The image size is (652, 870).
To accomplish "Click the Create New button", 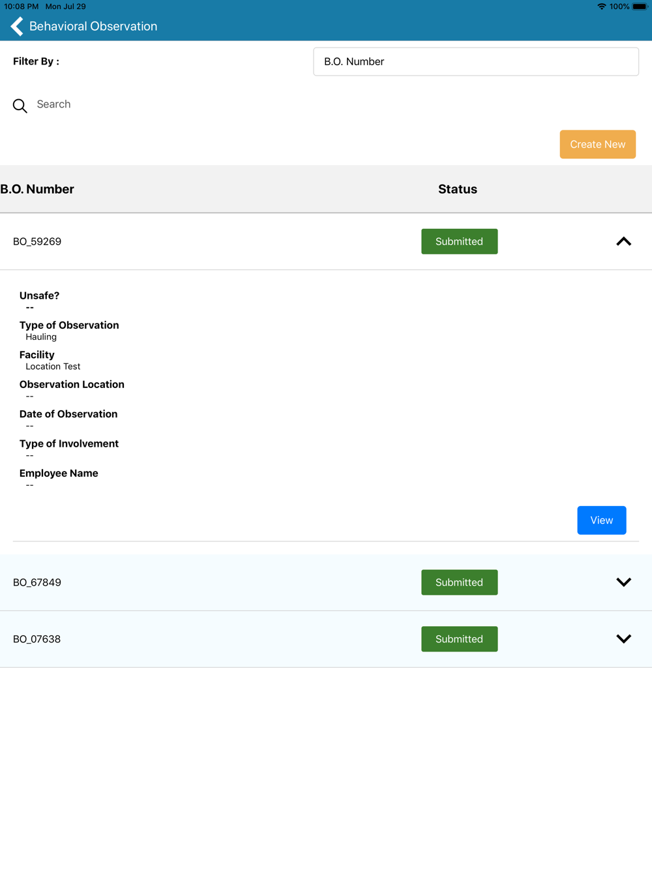I will pos(597,144).
